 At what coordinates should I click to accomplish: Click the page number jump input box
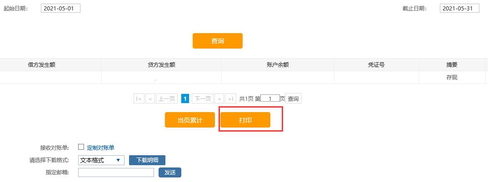click(270, 98)
